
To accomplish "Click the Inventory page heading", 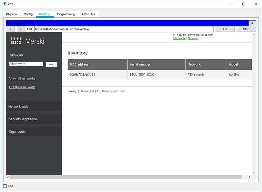I will (x=77, y=53).
